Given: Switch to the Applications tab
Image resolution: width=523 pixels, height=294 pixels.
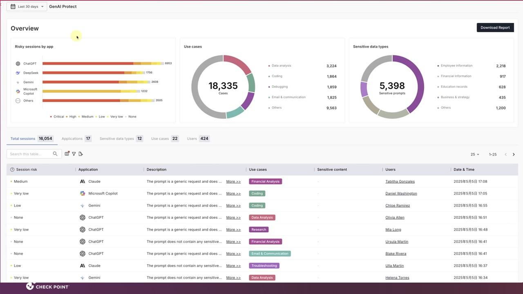Looking at the screenshot, I should [76, 138].
